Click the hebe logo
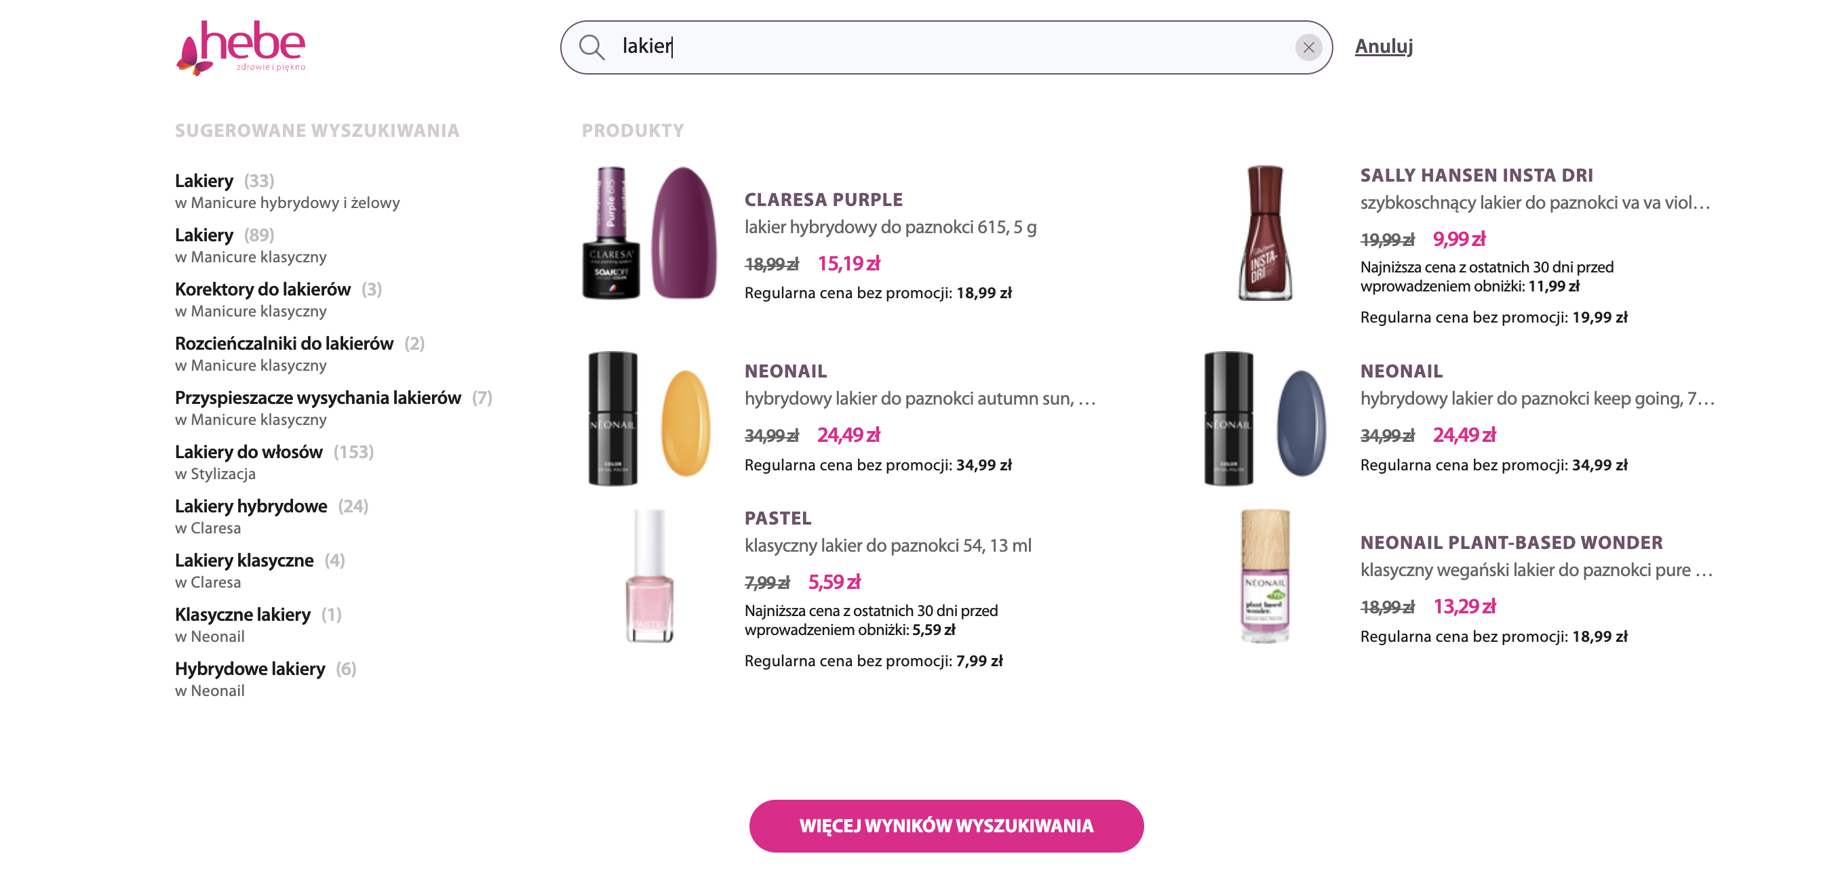This screenshot has height=877, width=1838. click(x=241, y=47)
